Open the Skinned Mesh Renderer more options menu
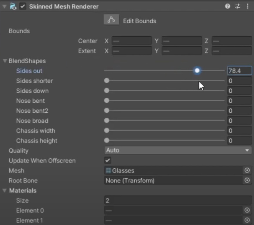Screen dimensions: 254x225 point(248,6)
